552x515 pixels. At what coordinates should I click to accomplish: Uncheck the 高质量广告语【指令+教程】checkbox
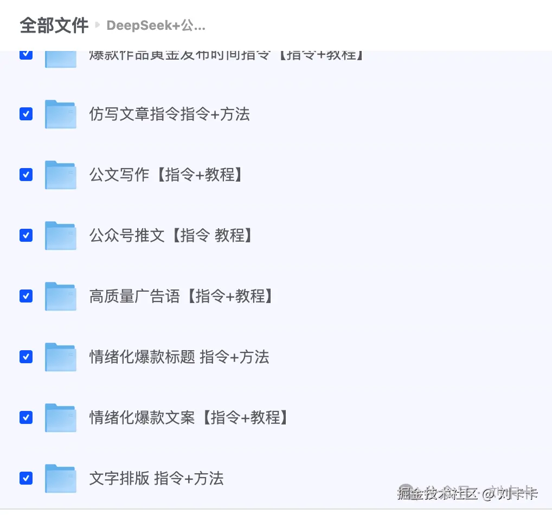[25, 296]
